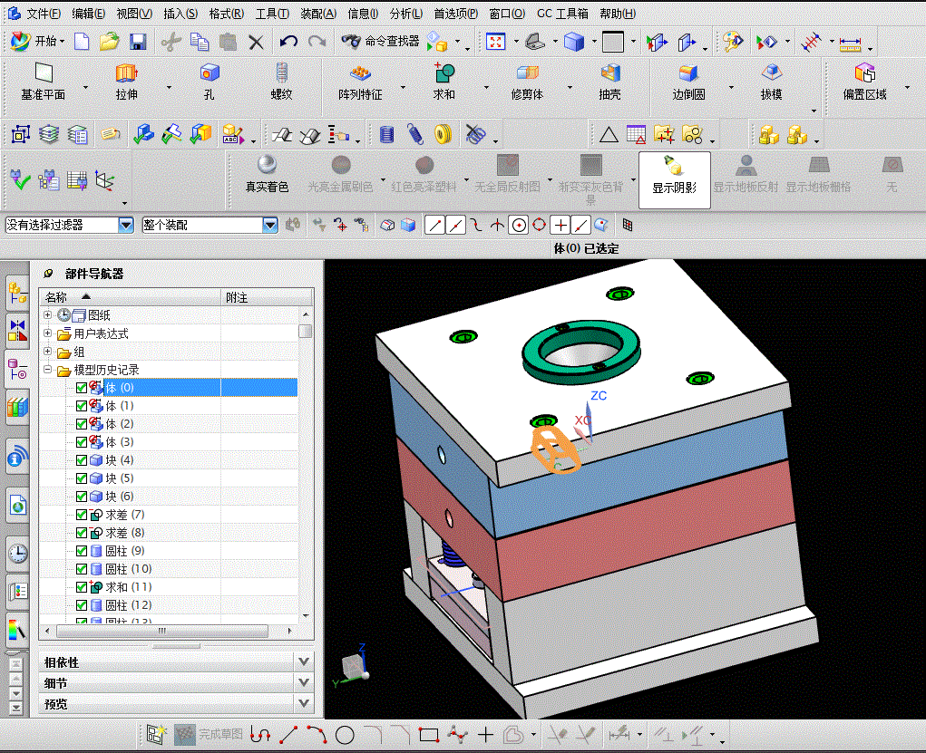Click the 开始 (Start) button

coord(38,42)
